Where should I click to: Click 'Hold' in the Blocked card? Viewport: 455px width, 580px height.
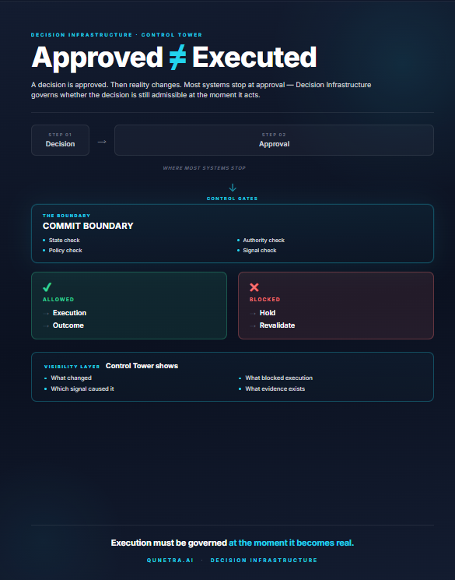[x=268, y=313]
